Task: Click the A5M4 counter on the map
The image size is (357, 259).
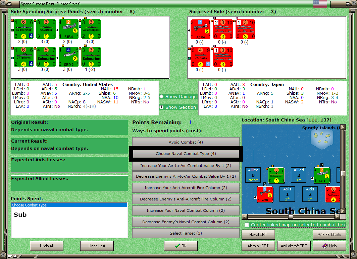Action: [265, 194]
